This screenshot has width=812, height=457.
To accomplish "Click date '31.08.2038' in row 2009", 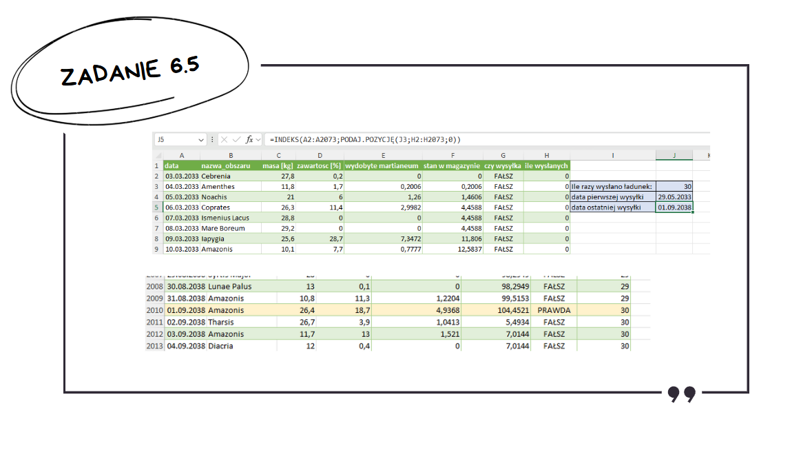I will pyautogui.click(x=186, y=298).
